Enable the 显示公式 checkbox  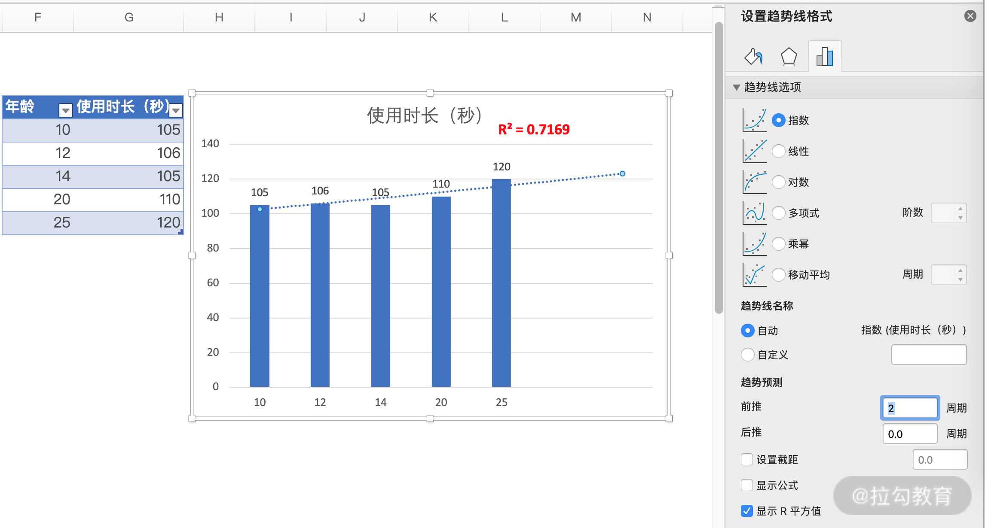[747, 485]
